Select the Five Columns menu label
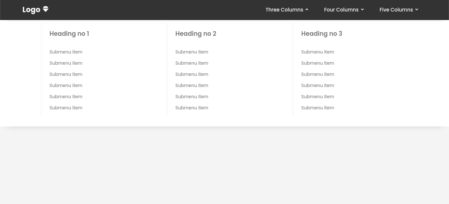The width and height of the screenshot is (449, 204). 396,10
